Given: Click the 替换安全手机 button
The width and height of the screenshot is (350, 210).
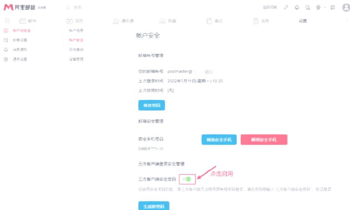Looking at the screenshot, I should coord(219,139).
